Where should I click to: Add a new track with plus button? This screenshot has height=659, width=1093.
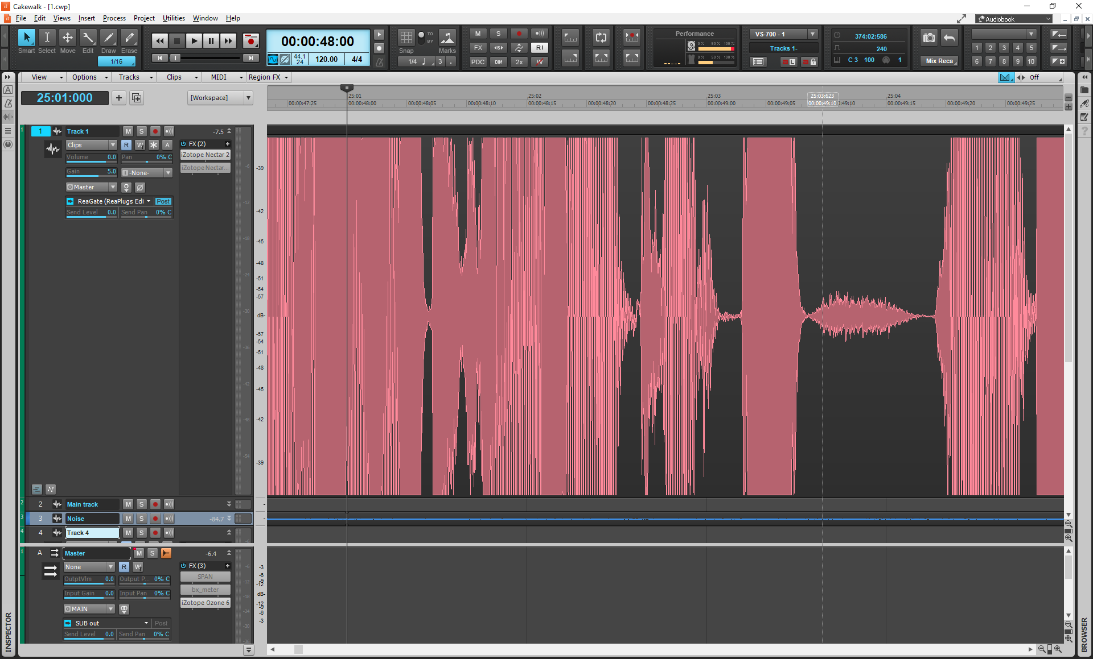pyautogui.click(x=119, y=98)
